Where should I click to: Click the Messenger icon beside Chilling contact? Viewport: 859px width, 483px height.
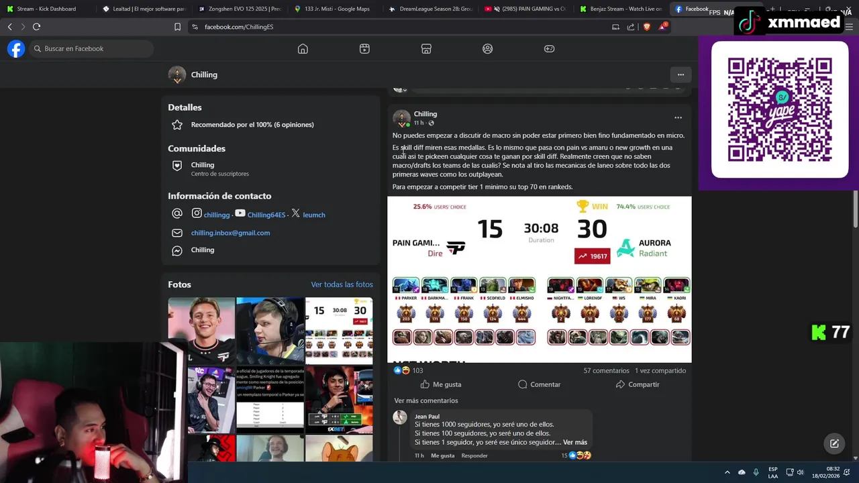tap(177, 250)
